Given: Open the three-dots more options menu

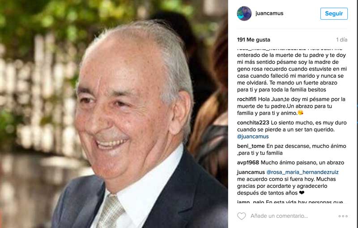Looking at the screenshot, I should 343,216.
